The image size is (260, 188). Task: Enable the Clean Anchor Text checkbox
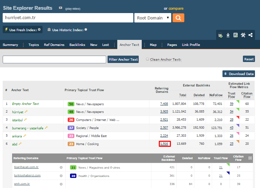pos(147,59)
